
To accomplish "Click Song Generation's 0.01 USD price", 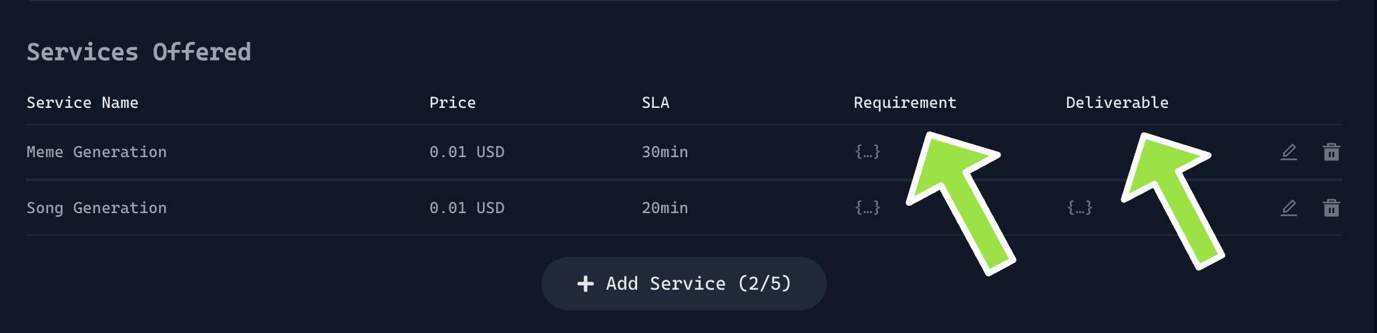I will 467,208.
